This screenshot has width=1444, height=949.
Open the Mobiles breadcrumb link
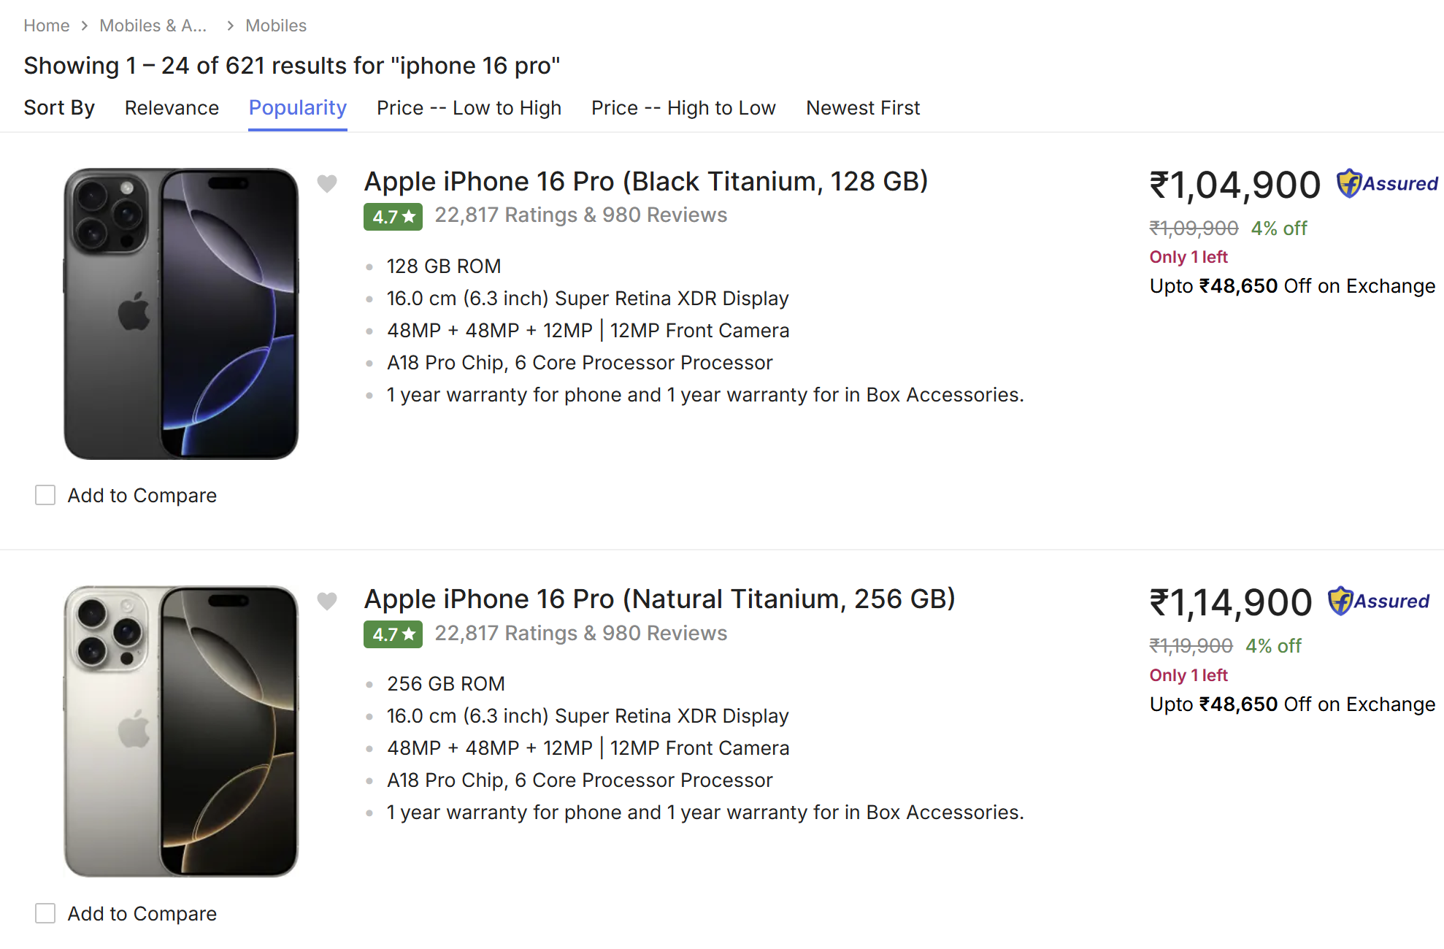pos(276,25)
